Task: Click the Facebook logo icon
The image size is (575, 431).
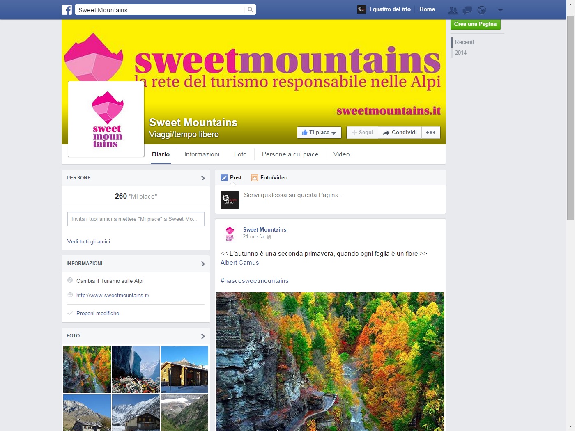Action: (x=67, y=9)
